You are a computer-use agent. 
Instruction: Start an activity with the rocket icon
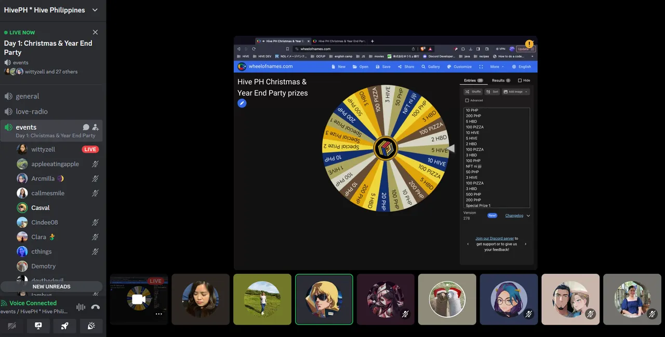64,326
